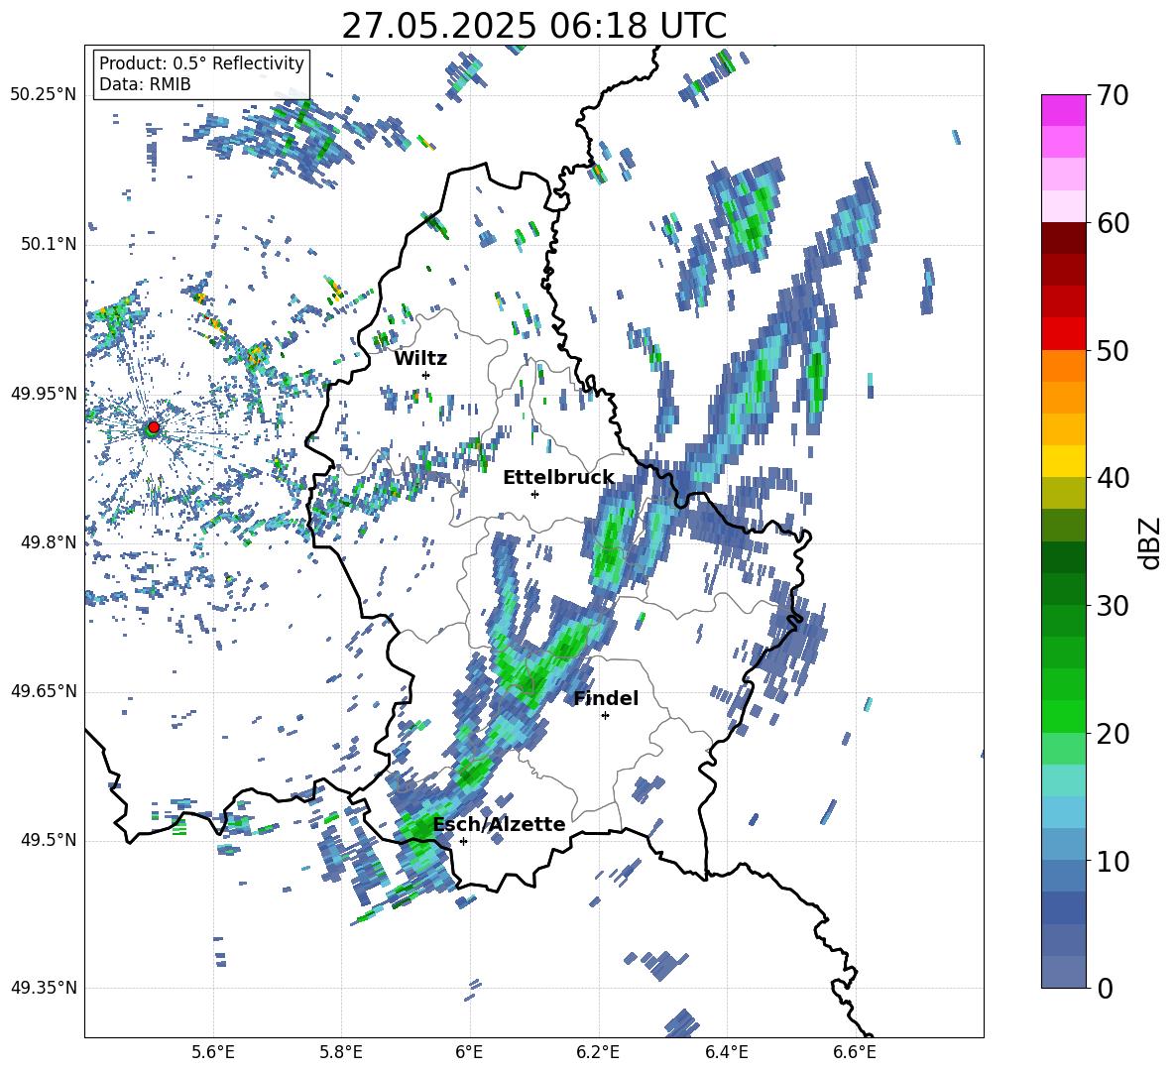Click the 30 value on colorbar

pos(1112,606)
